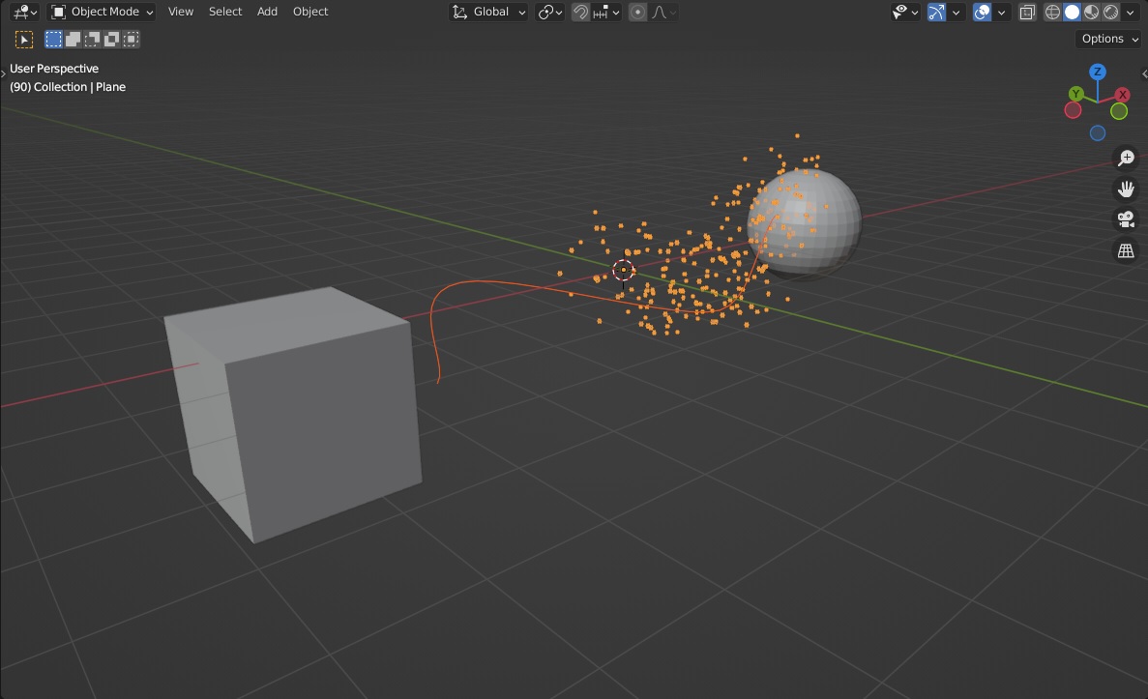Viewport: 1148px width, 699px height.
Task: Open the Object Mode dropdown
Action: click(100, 12)
